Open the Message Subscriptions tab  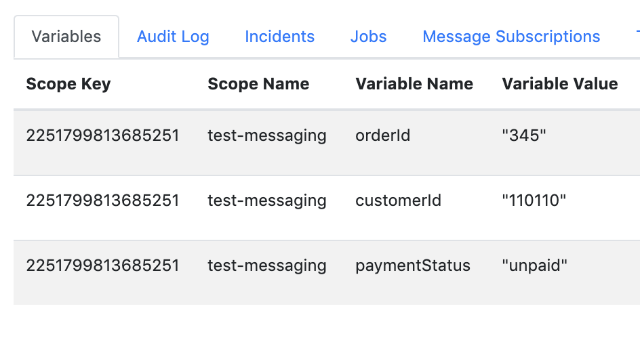[x=511, y=37]
